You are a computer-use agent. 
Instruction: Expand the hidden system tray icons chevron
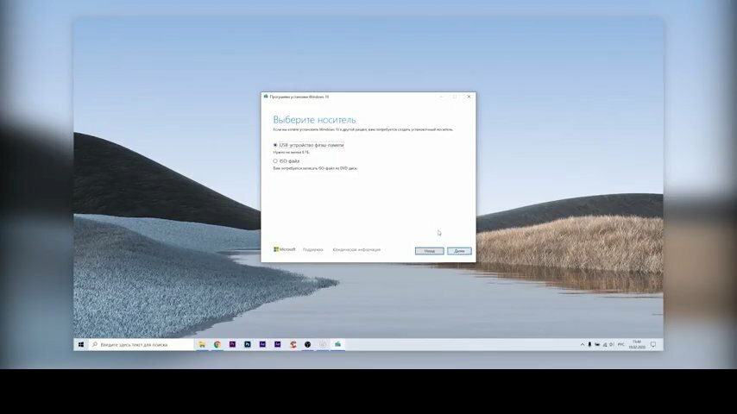582,344
